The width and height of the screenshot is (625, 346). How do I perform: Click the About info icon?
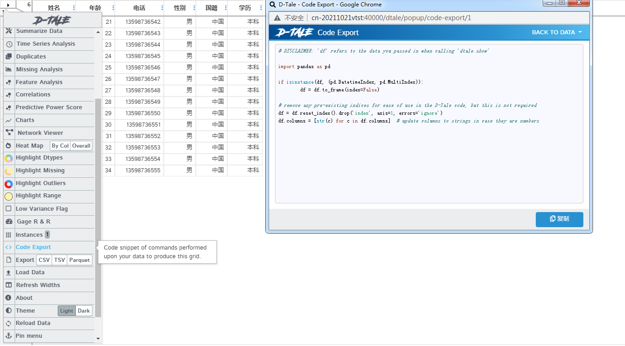(9, 298)
